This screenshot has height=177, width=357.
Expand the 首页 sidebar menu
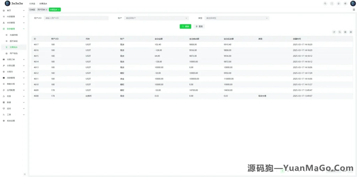tap(14, 10)
